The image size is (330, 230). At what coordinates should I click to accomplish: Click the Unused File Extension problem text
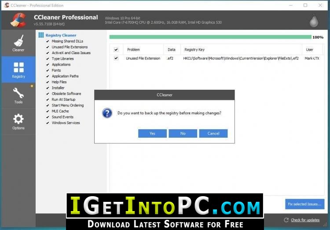[143, 58]
